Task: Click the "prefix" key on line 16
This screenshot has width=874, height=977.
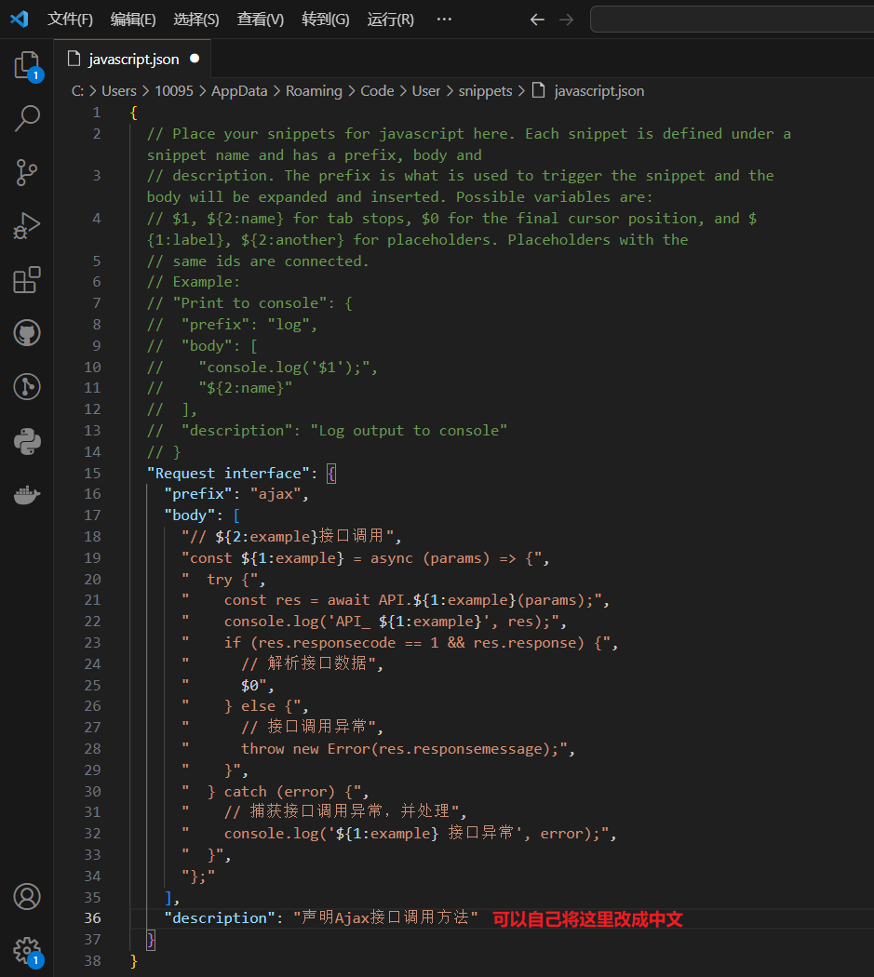Action: pyautogui.click(x=198, y=493)
